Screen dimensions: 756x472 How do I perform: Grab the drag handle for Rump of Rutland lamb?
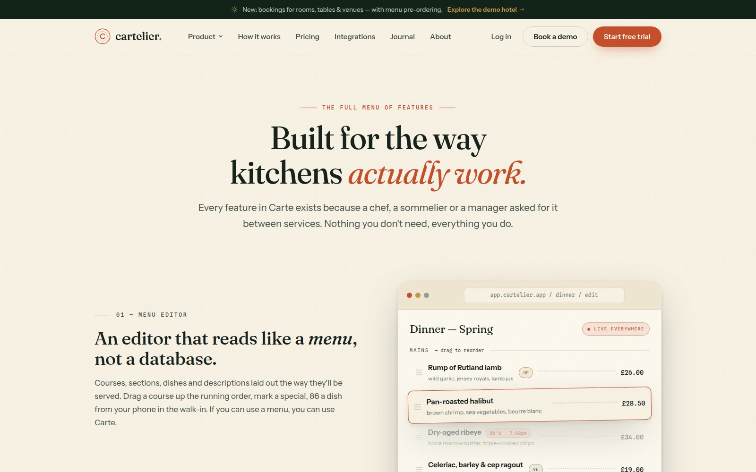(419, 372)
